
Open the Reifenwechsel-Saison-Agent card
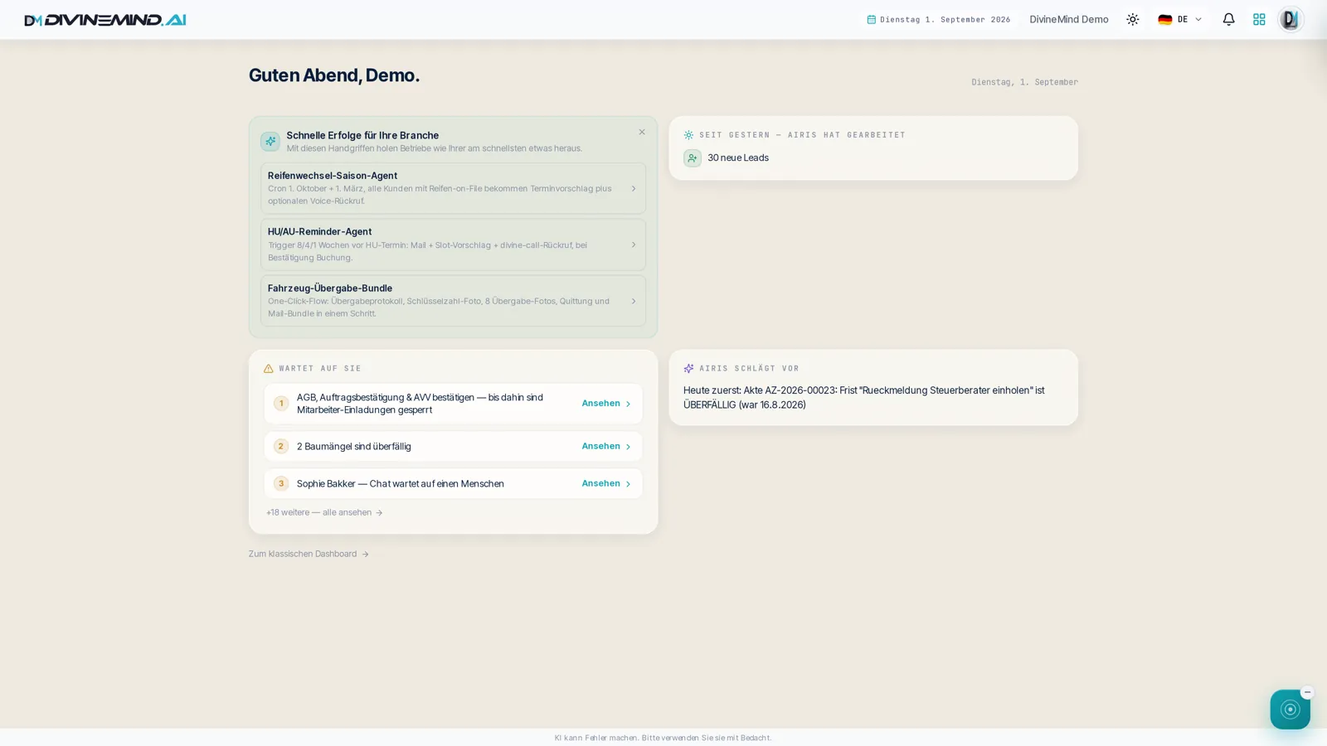453,188
